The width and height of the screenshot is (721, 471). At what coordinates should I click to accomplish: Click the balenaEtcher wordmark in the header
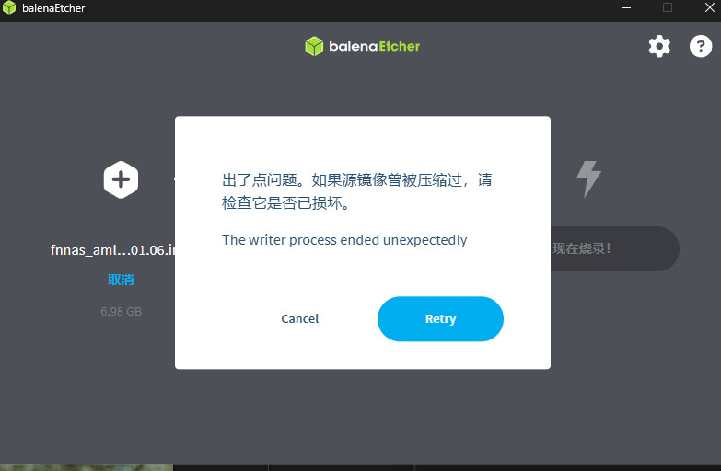(x=374, y=46)
